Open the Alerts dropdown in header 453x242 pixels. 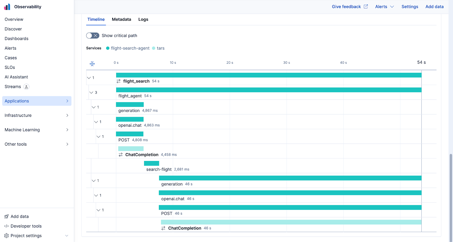(384, 7)
